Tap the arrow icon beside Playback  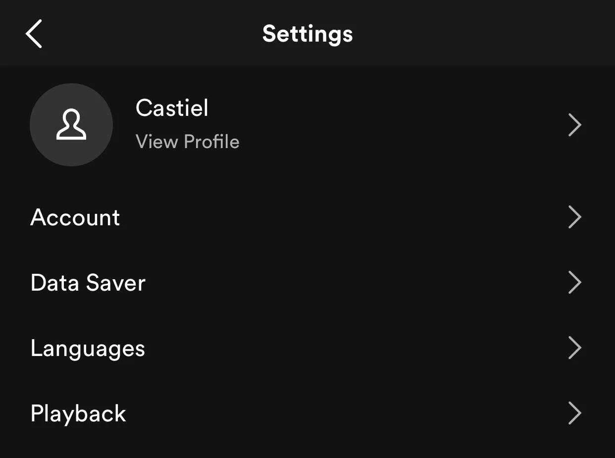[574, 413]
